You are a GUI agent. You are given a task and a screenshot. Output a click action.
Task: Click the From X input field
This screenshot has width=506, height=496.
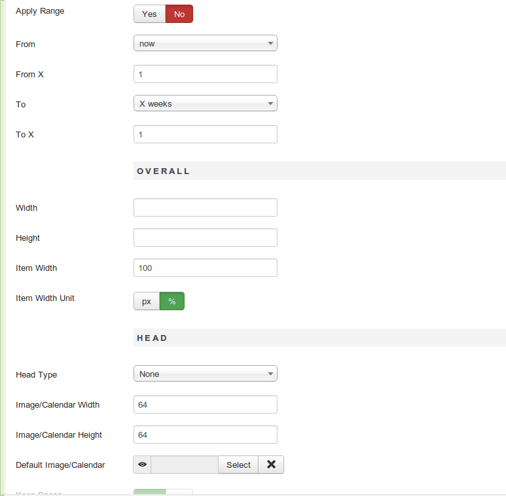point(206,74)
